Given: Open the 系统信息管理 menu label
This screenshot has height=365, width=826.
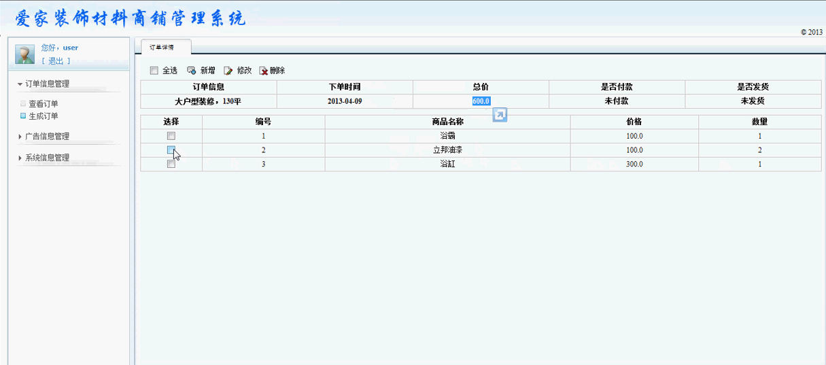Looking at the screenshot, I should pos(47,158).
